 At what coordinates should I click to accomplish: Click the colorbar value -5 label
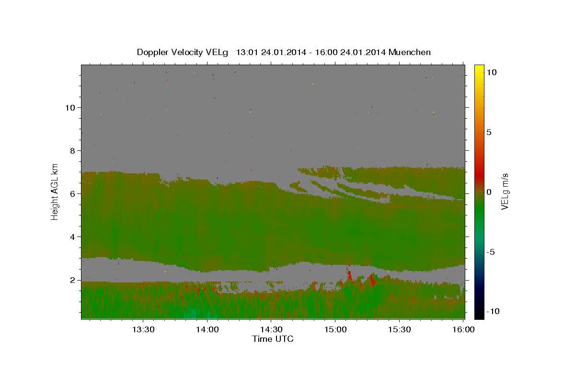coord(490,252)
